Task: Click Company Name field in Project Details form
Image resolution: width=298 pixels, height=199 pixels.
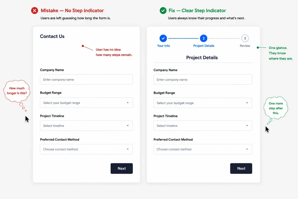Action: point(203,80)
